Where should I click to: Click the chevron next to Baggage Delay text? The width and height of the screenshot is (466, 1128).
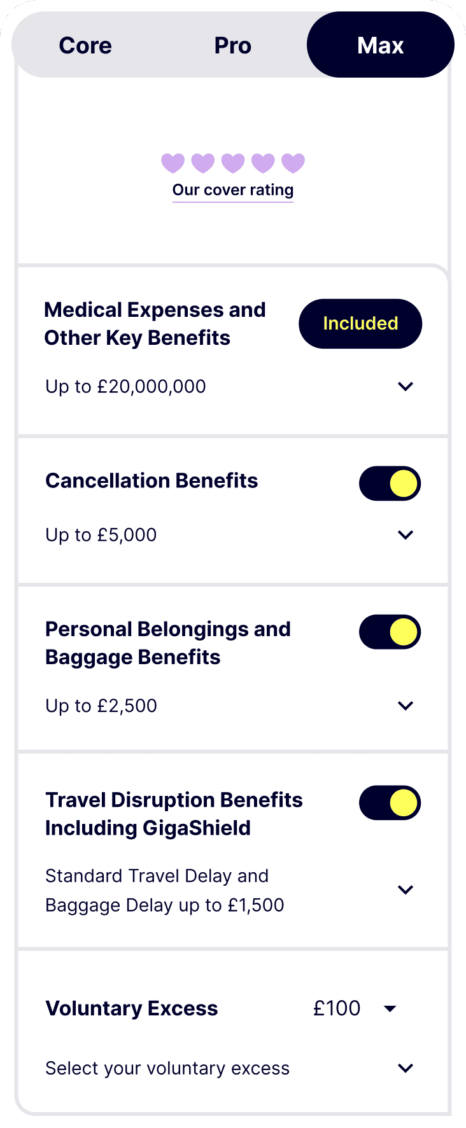coord(406,890)
